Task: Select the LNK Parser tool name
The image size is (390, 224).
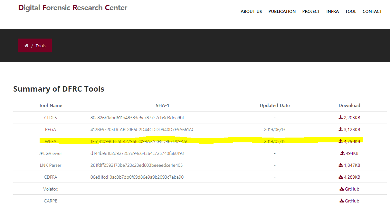Action: point(51,165)
